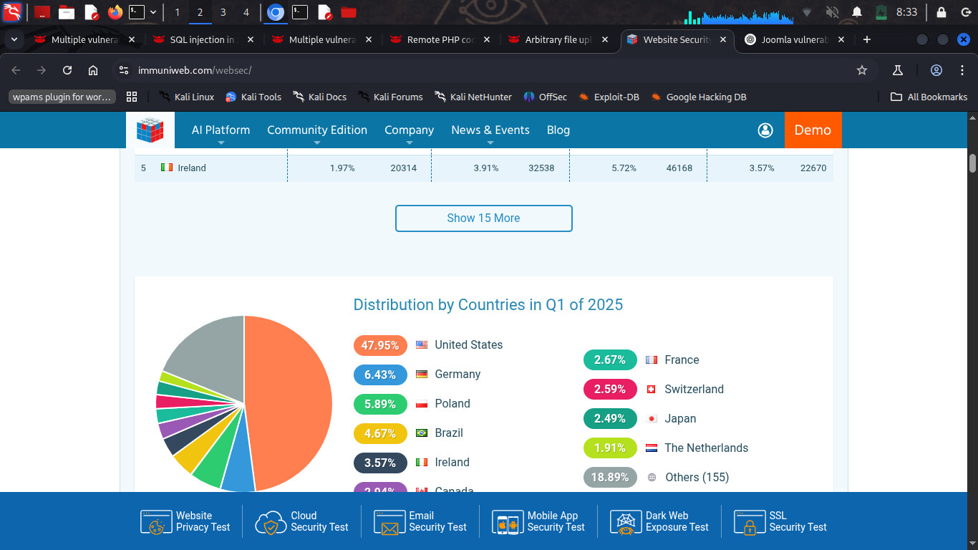
Task: Click the 6.43% Germany color badge
Action: 380,375
